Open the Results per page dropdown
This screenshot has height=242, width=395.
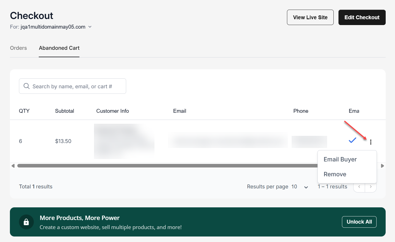click(x=300, y=187)
